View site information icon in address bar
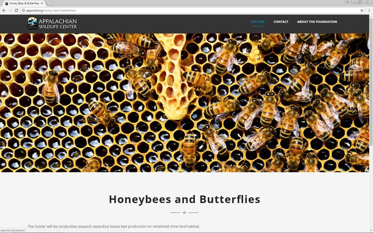The width and height of the screenshot is (373, 233). point(23,11)
